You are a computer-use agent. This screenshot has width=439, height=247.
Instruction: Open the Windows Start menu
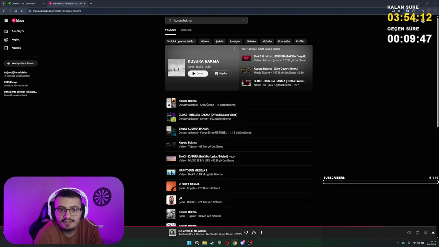pos(189,243)
